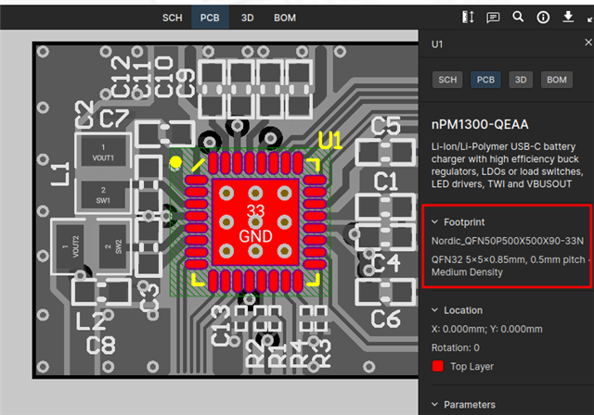Screen dimensions: 594x415
Task: Open the 3D tab in top bar
Action: point(248,18)
